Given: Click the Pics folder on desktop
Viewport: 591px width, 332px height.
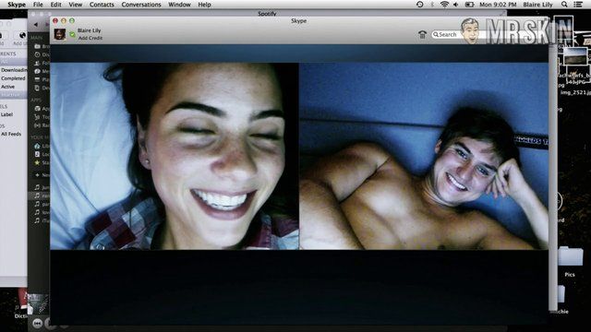Looking at the screenshot, I should pos(570,257).
